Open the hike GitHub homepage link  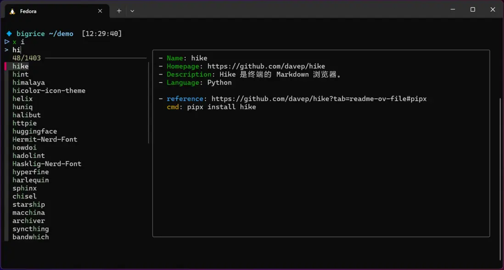click(266, 67)
